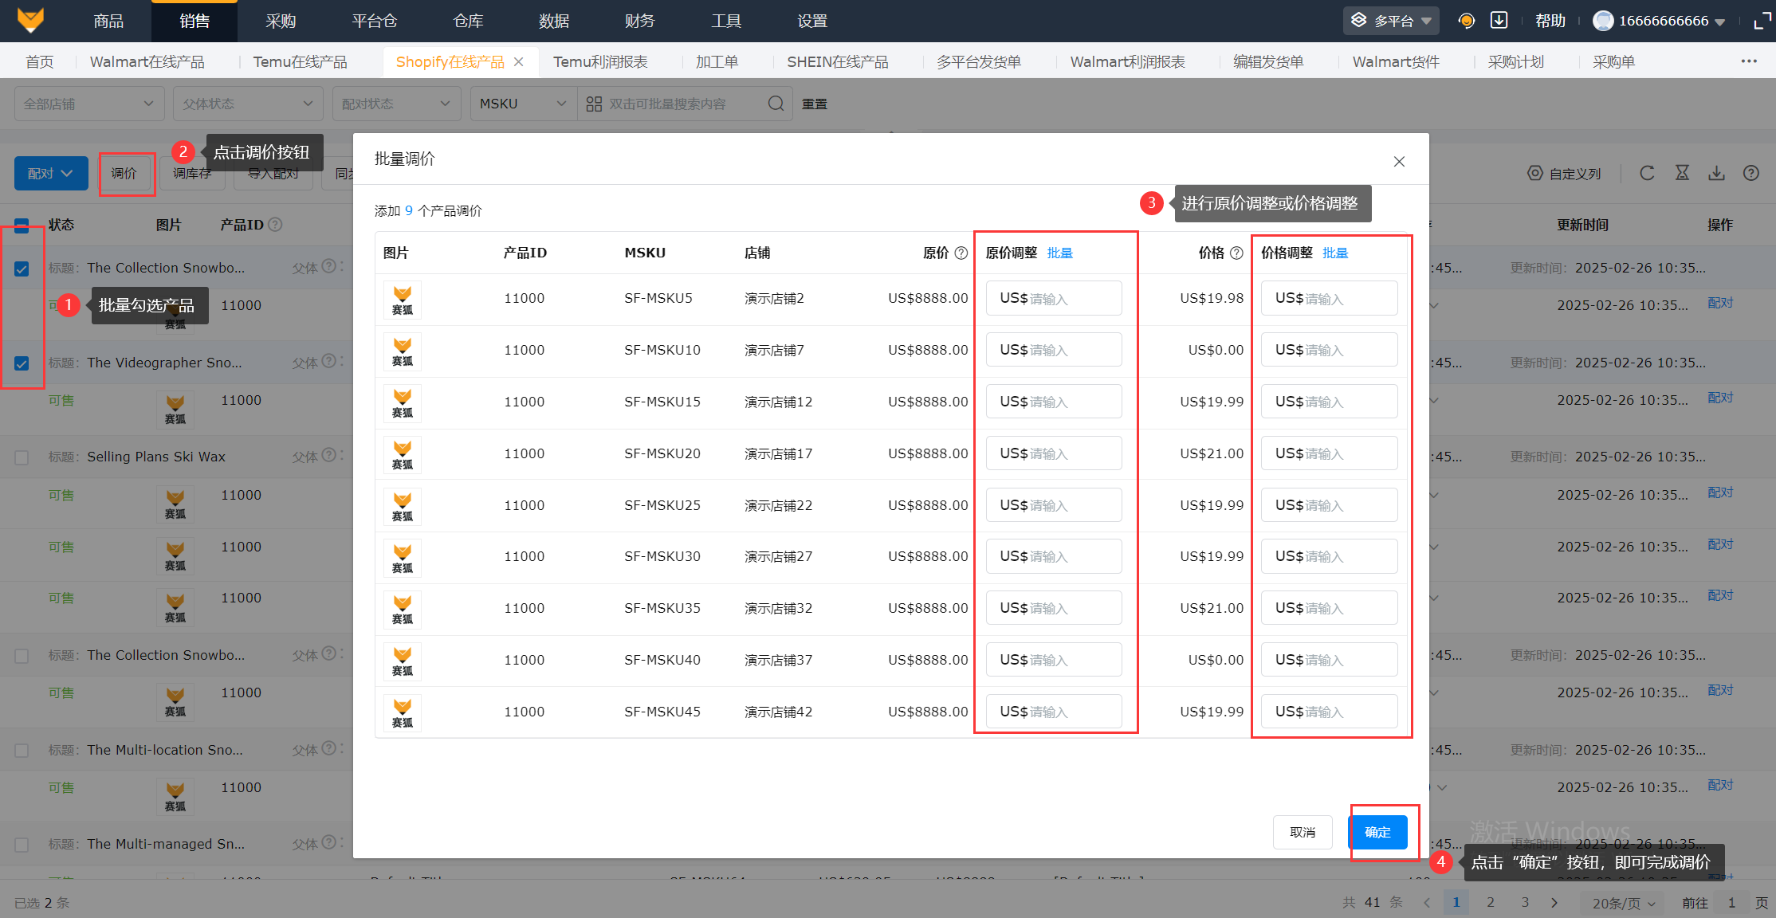Click the help icon next to 价格 header
The image size is (1776, 918).
tap(1236, 253)
